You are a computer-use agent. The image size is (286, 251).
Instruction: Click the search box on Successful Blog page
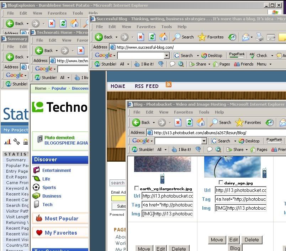(x=118, y=183)
